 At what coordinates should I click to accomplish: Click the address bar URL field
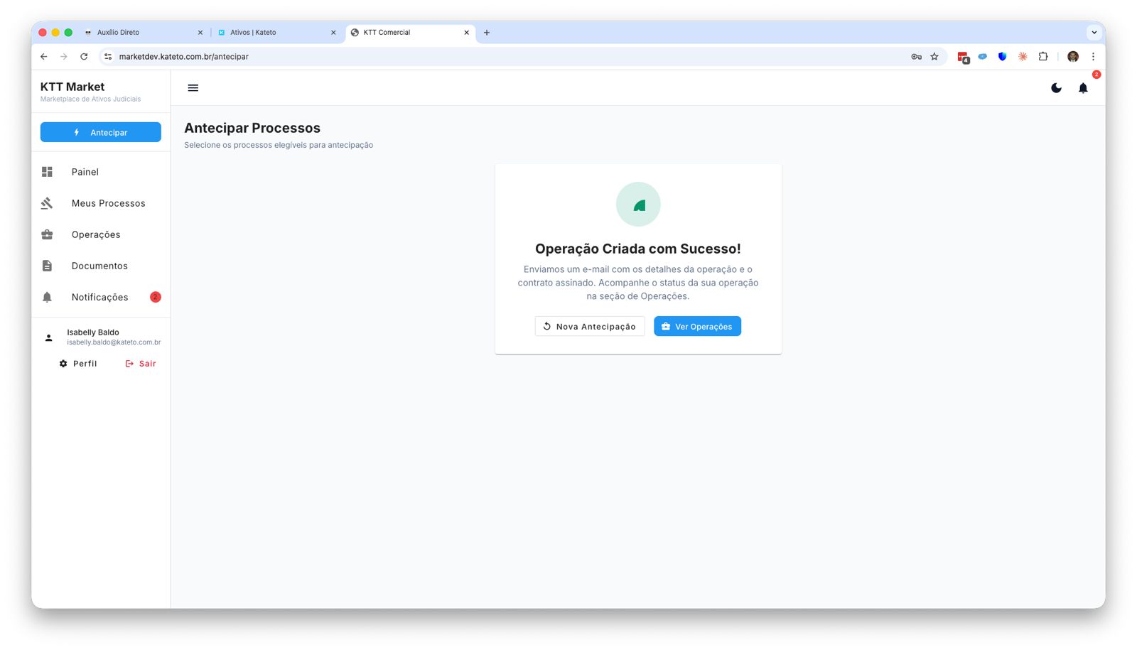[497, 57]
